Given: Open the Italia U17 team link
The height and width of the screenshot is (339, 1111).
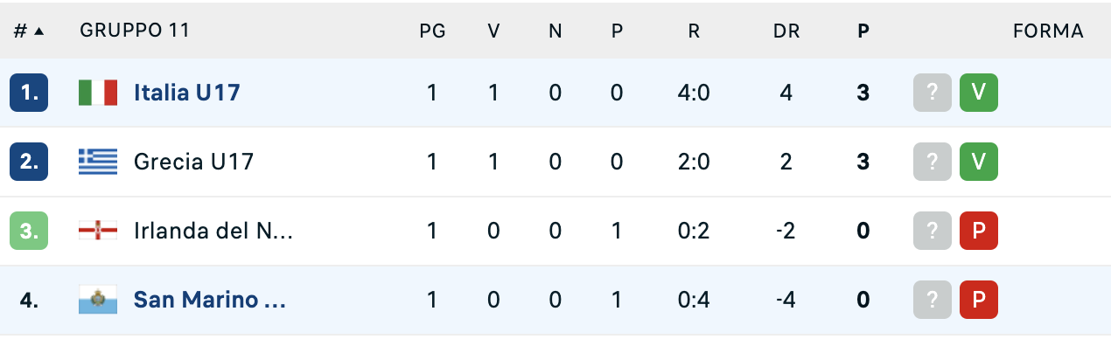Looking at the screenshot, I should tap(186, 93).
